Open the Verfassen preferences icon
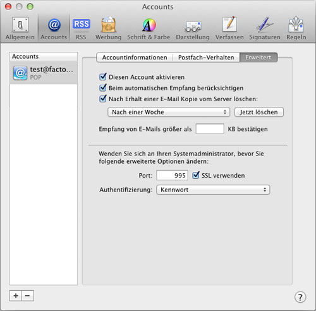The width and height of the screenshot is (316, 311). [229, 28]
